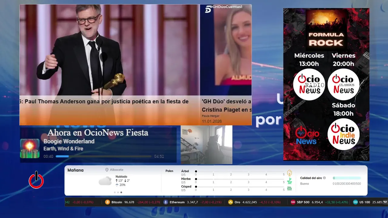Click the Oro ticker label
Screen dimensions: 388x218
click(x=237, y=202)
